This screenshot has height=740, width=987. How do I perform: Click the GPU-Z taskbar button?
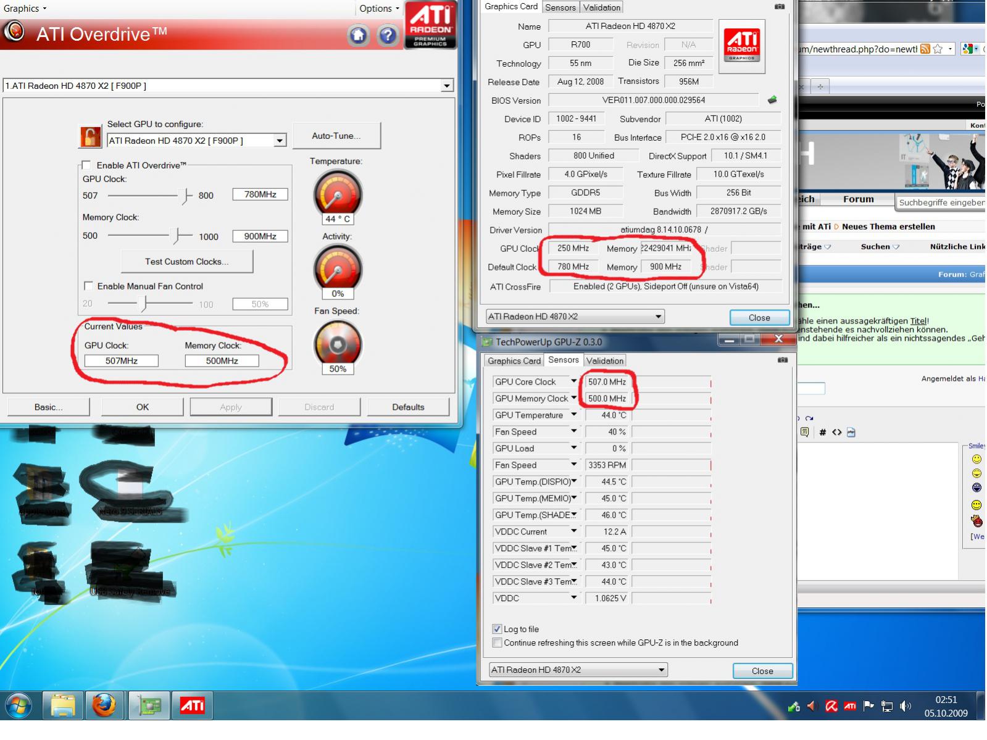(x=149, y=705)
